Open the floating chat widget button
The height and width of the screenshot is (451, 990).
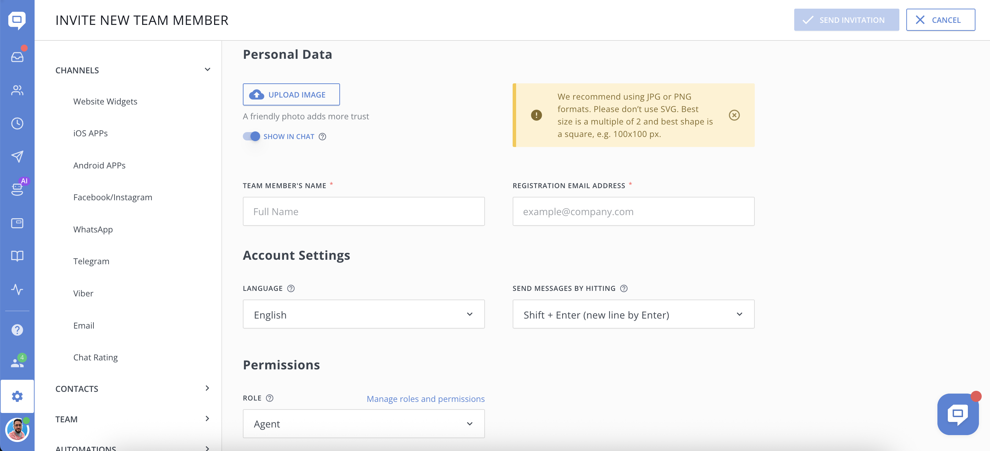(958, 414)
